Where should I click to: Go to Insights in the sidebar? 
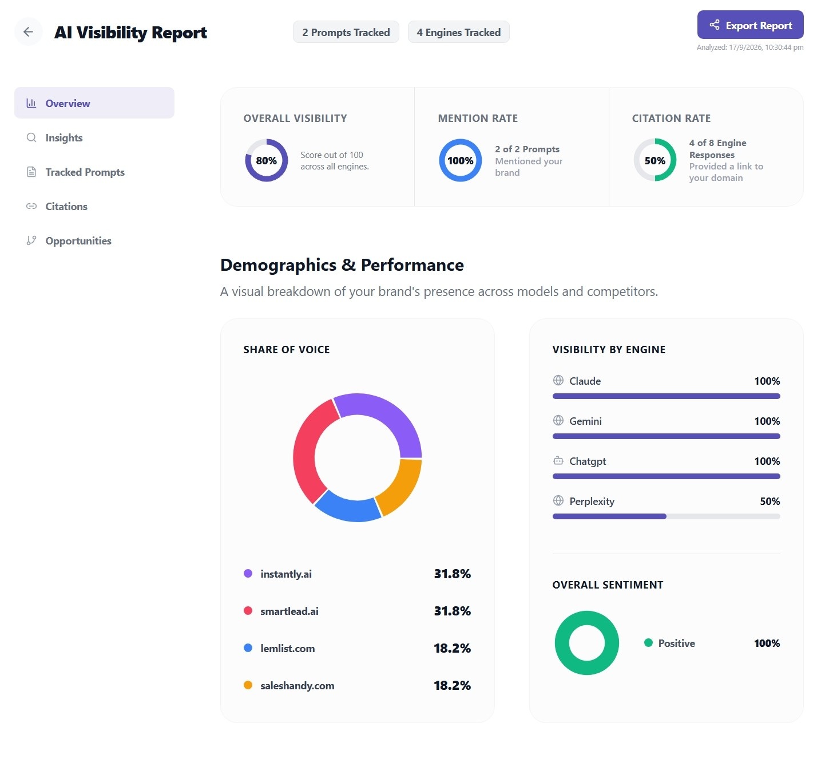94,137
